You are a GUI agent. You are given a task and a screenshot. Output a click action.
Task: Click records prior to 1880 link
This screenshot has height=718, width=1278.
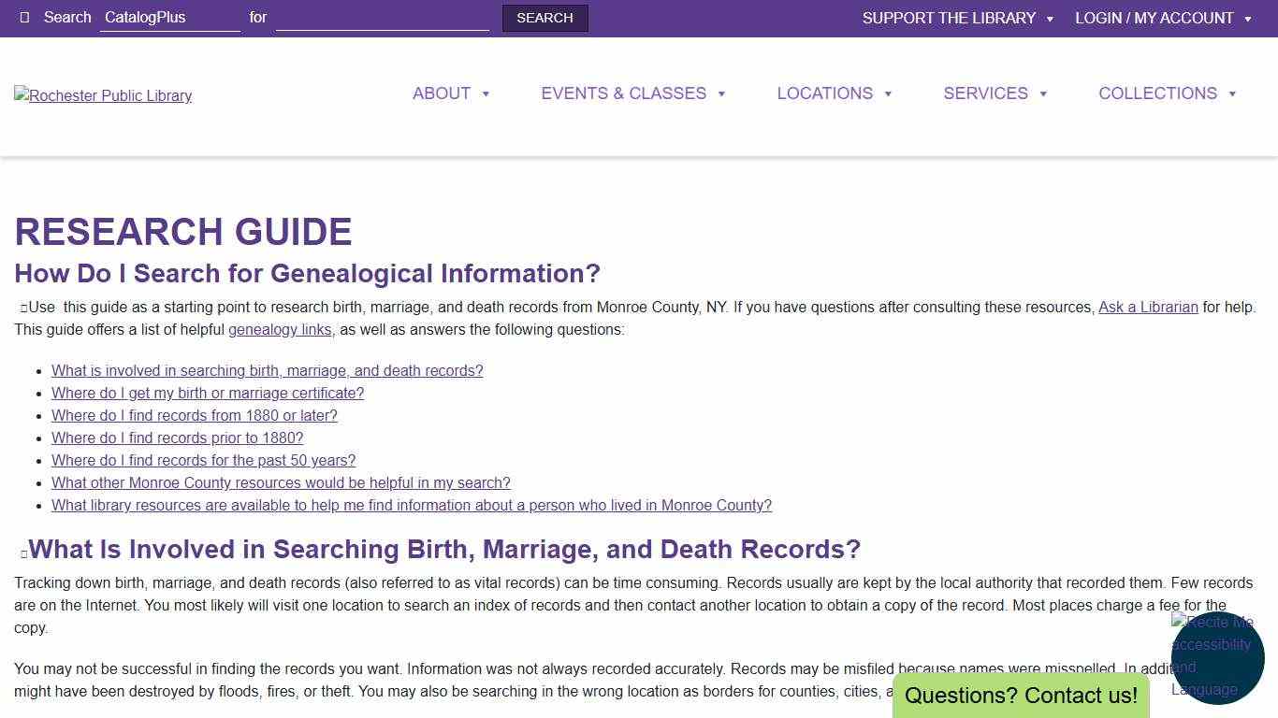[x=177, y=438]
